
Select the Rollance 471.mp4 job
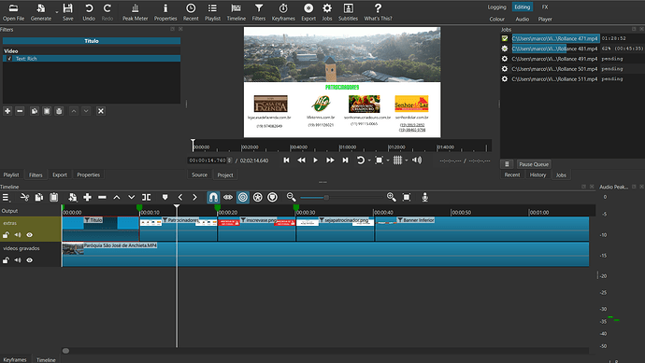coord(554,38)
